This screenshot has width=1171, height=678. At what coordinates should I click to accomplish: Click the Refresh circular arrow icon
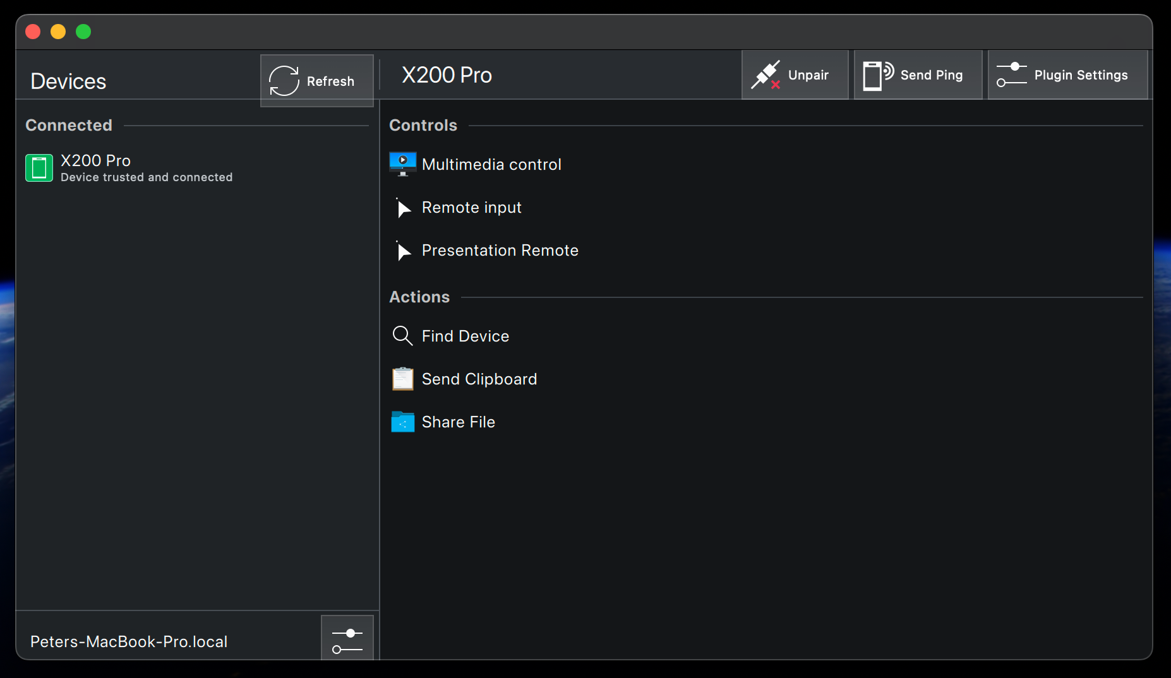(284, 80)
